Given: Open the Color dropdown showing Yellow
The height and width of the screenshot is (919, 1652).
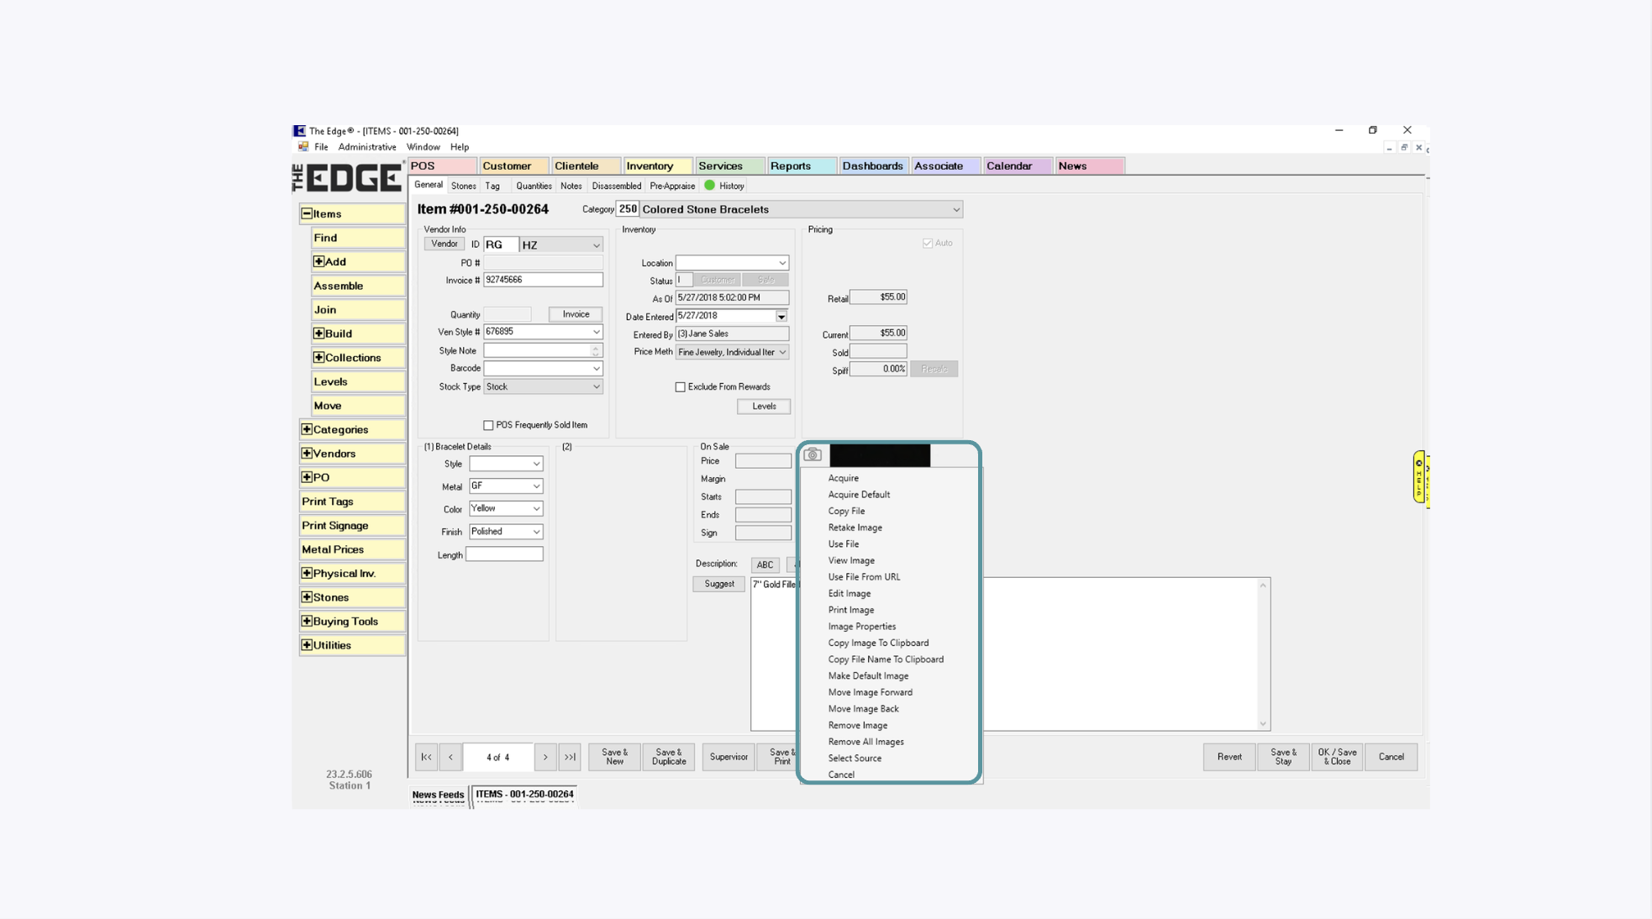Looking at the screenshot, I should (x=536, y=508).
